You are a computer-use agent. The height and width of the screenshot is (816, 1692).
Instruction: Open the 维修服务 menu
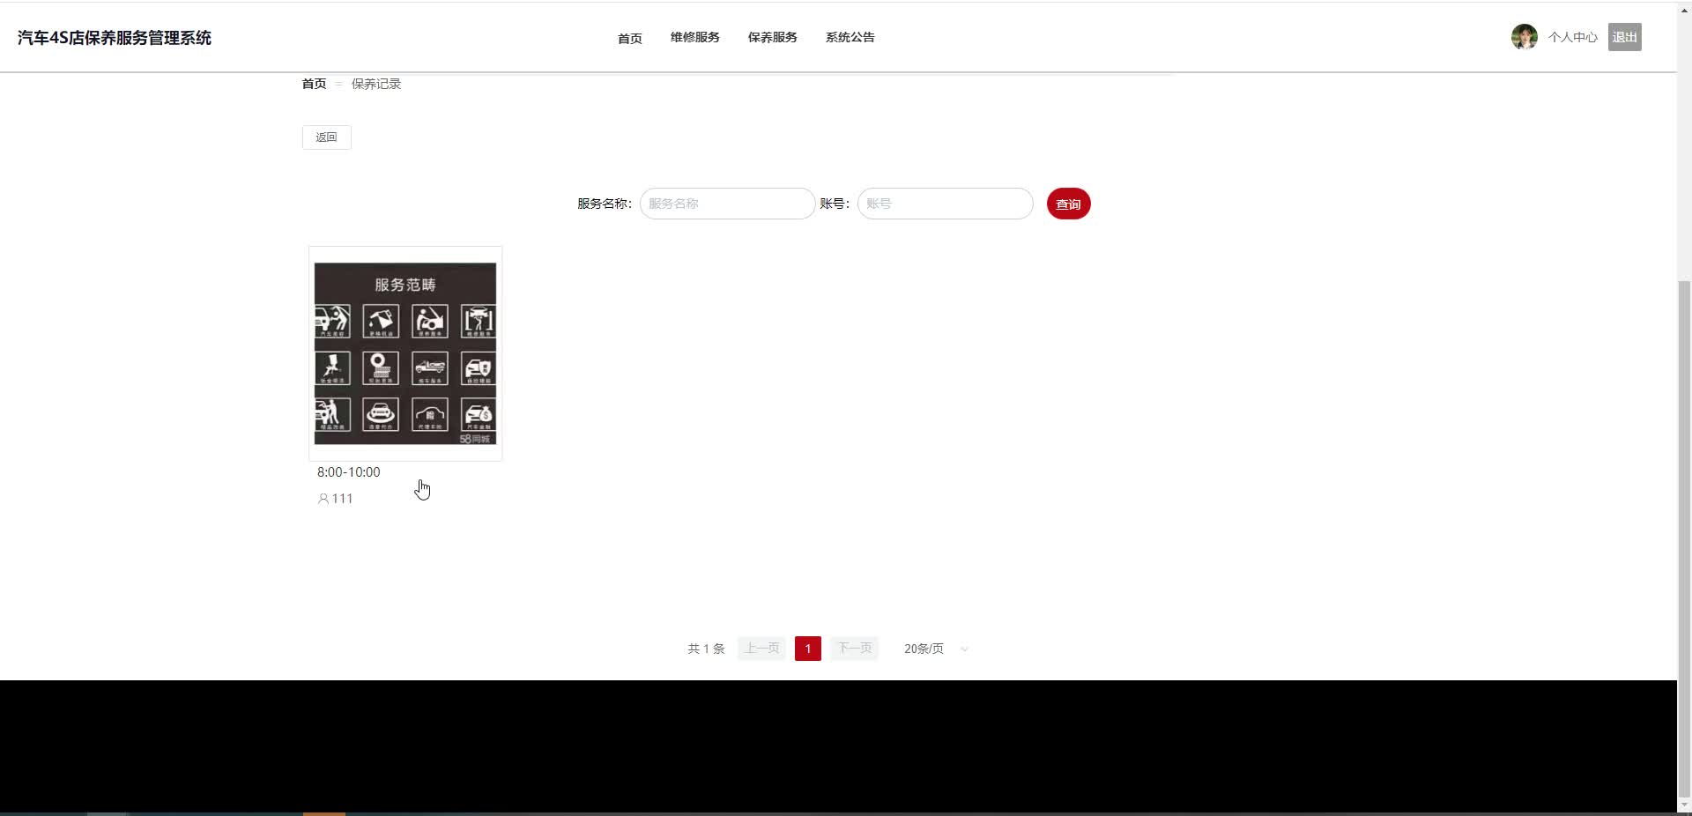point(694,37)
